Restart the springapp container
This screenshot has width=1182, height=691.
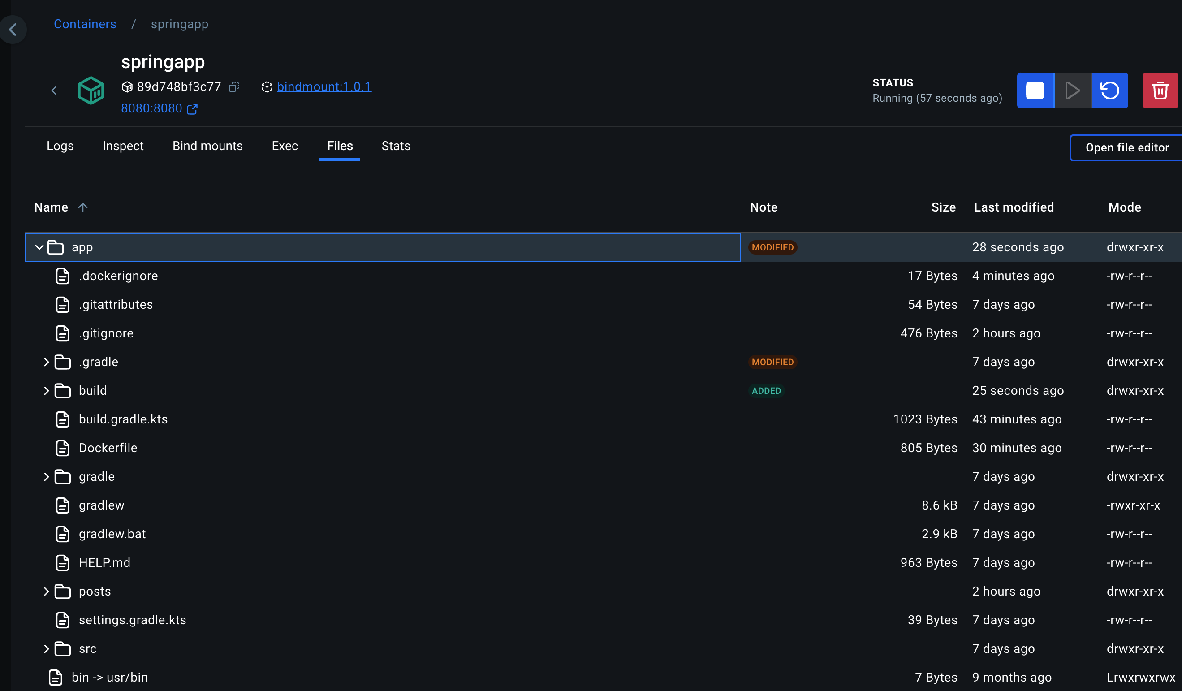[x=1109, y=91]
